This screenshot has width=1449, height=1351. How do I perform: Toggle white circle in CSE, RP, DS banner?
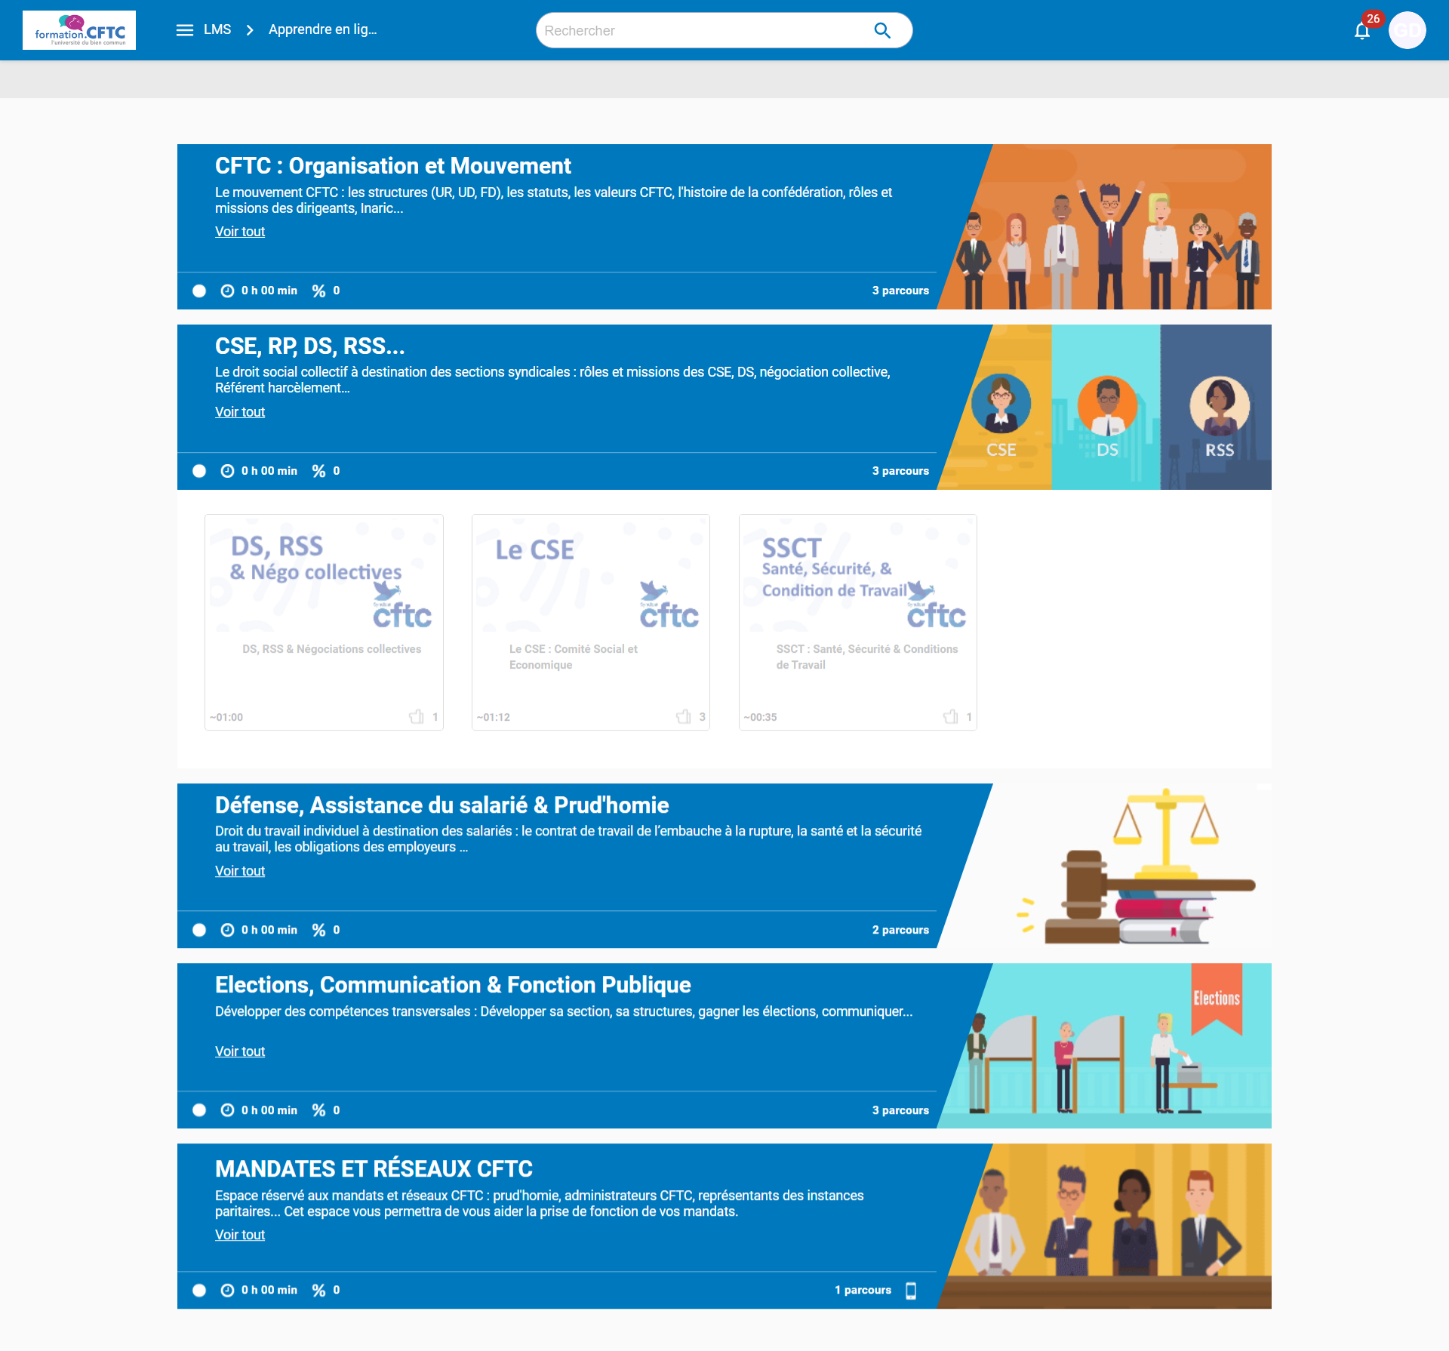[199, 471]
